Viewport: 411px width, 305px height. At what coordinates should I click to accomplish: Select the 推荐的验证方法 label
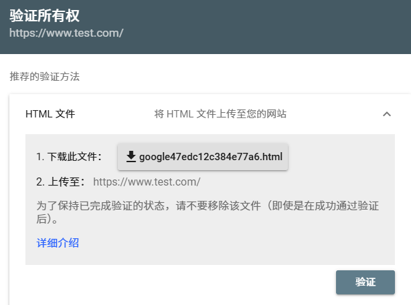click(x=44, y=77)
